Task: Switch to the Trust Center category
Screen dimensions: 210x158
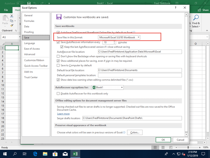Action: pyautogui.click(x=31, y=77)
